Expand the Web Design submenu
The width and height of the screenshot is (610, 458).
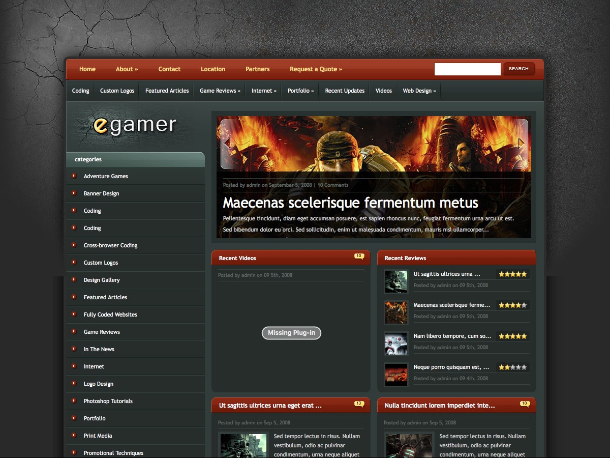[419, 91]
